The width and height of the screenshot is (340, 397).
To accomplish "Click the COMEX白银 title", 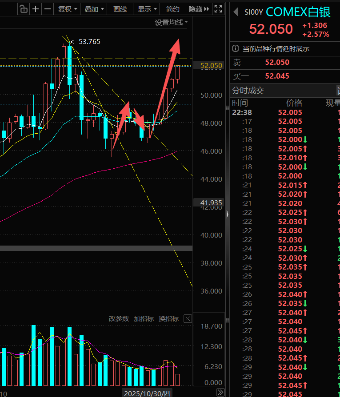I will click(x=298, y=12).
